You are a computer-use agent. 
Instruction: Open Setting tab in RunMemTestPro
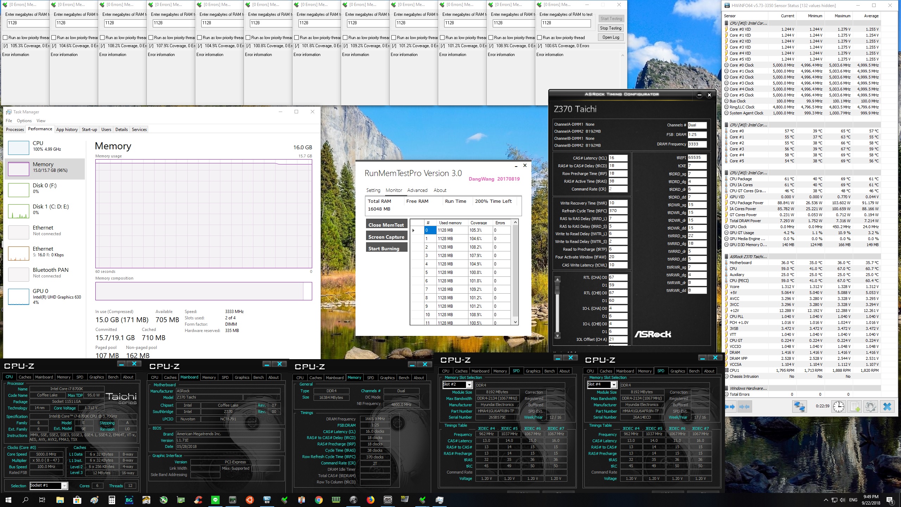coord(373,190)
